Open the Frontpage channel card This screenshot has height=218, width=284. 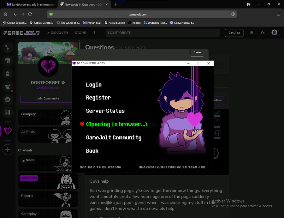coord(45,117)
